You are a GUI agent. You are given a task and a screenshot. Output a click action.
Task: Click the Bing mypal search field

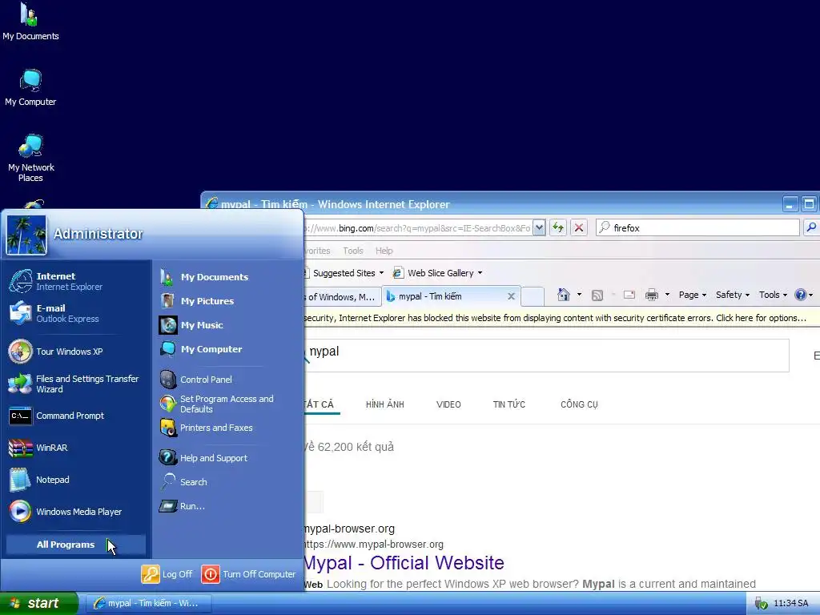pos(546,356)
